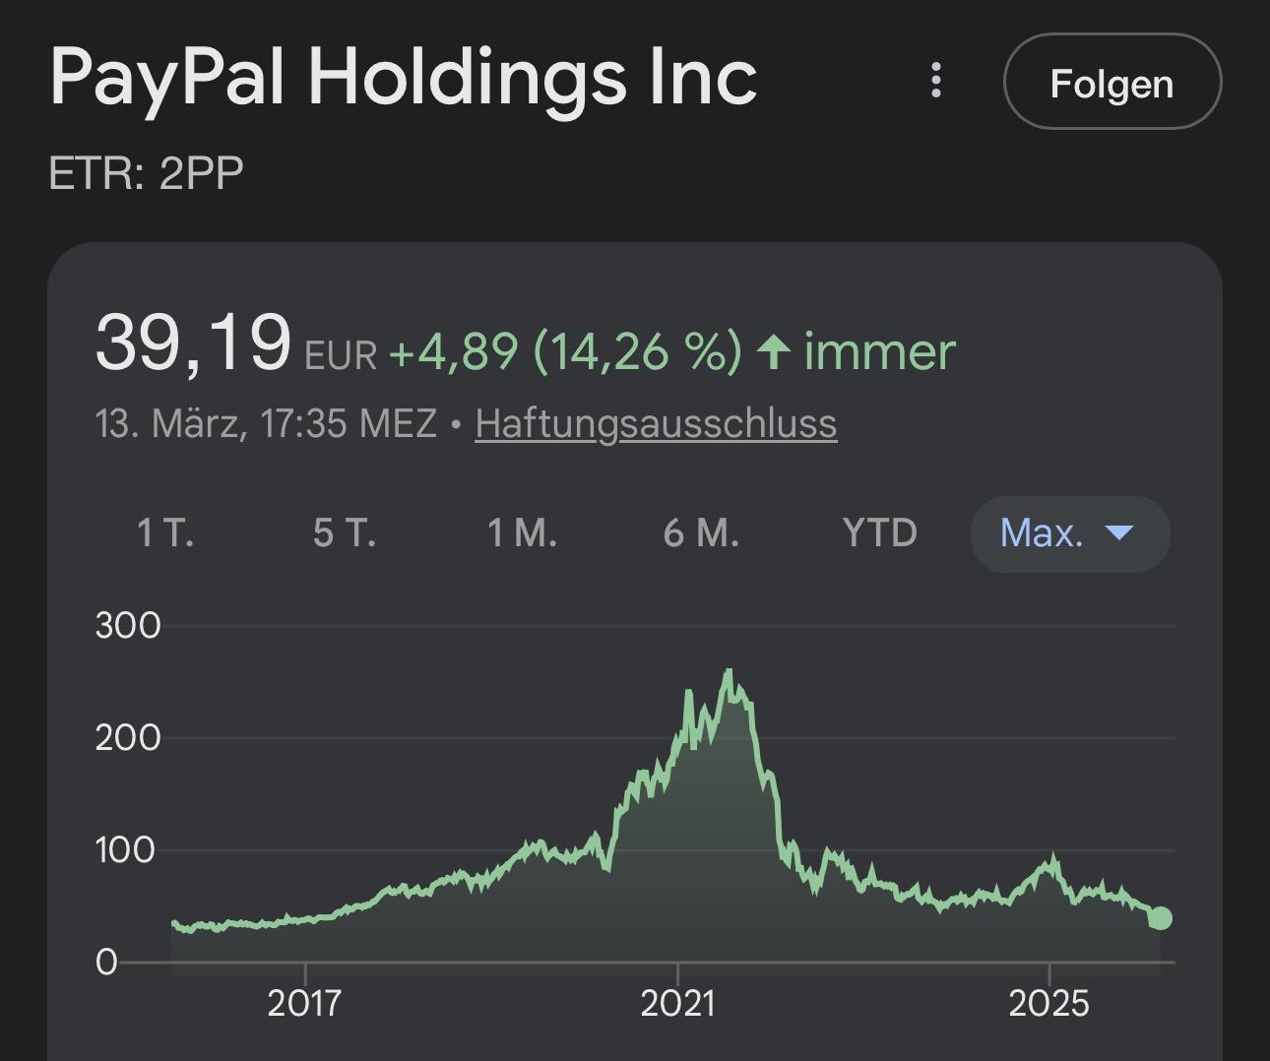
Task: Select the 1 T. time range
Action: (x=165, y=533)
